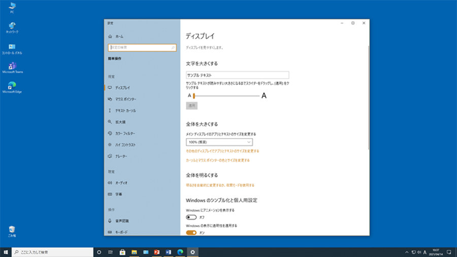The width and height of the screenshot is (457, 257).
Task: Open オーディオ (Audio) settings
Action: click(x=121, y=182)
